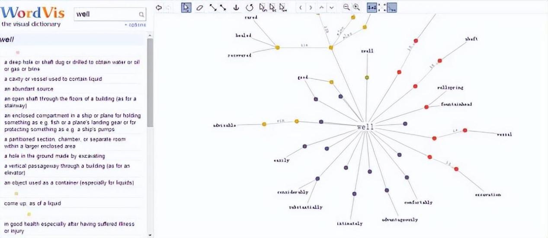Click the 'excavation' word label

(488, 194)
